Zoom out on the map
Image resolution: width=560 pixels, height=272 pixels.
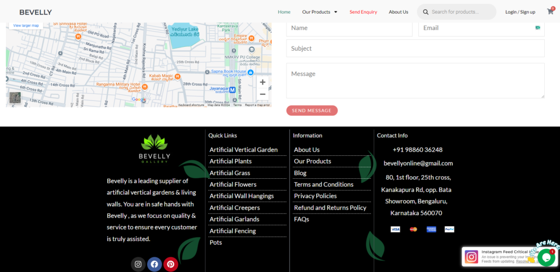point(262,94)
